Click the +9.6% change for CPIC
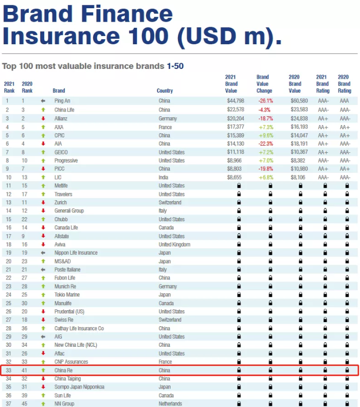 click(266, 135)
